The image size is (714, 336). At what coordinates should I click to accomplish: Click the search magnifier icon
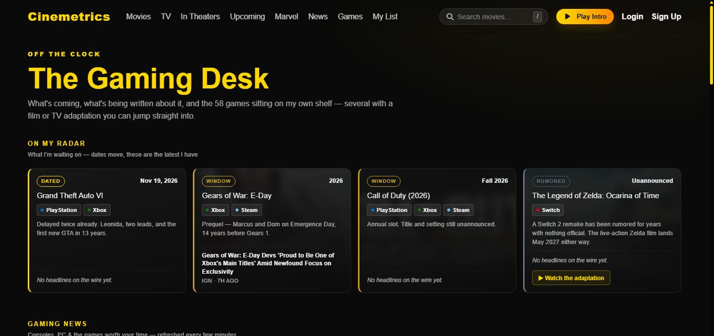pos(450,17)
